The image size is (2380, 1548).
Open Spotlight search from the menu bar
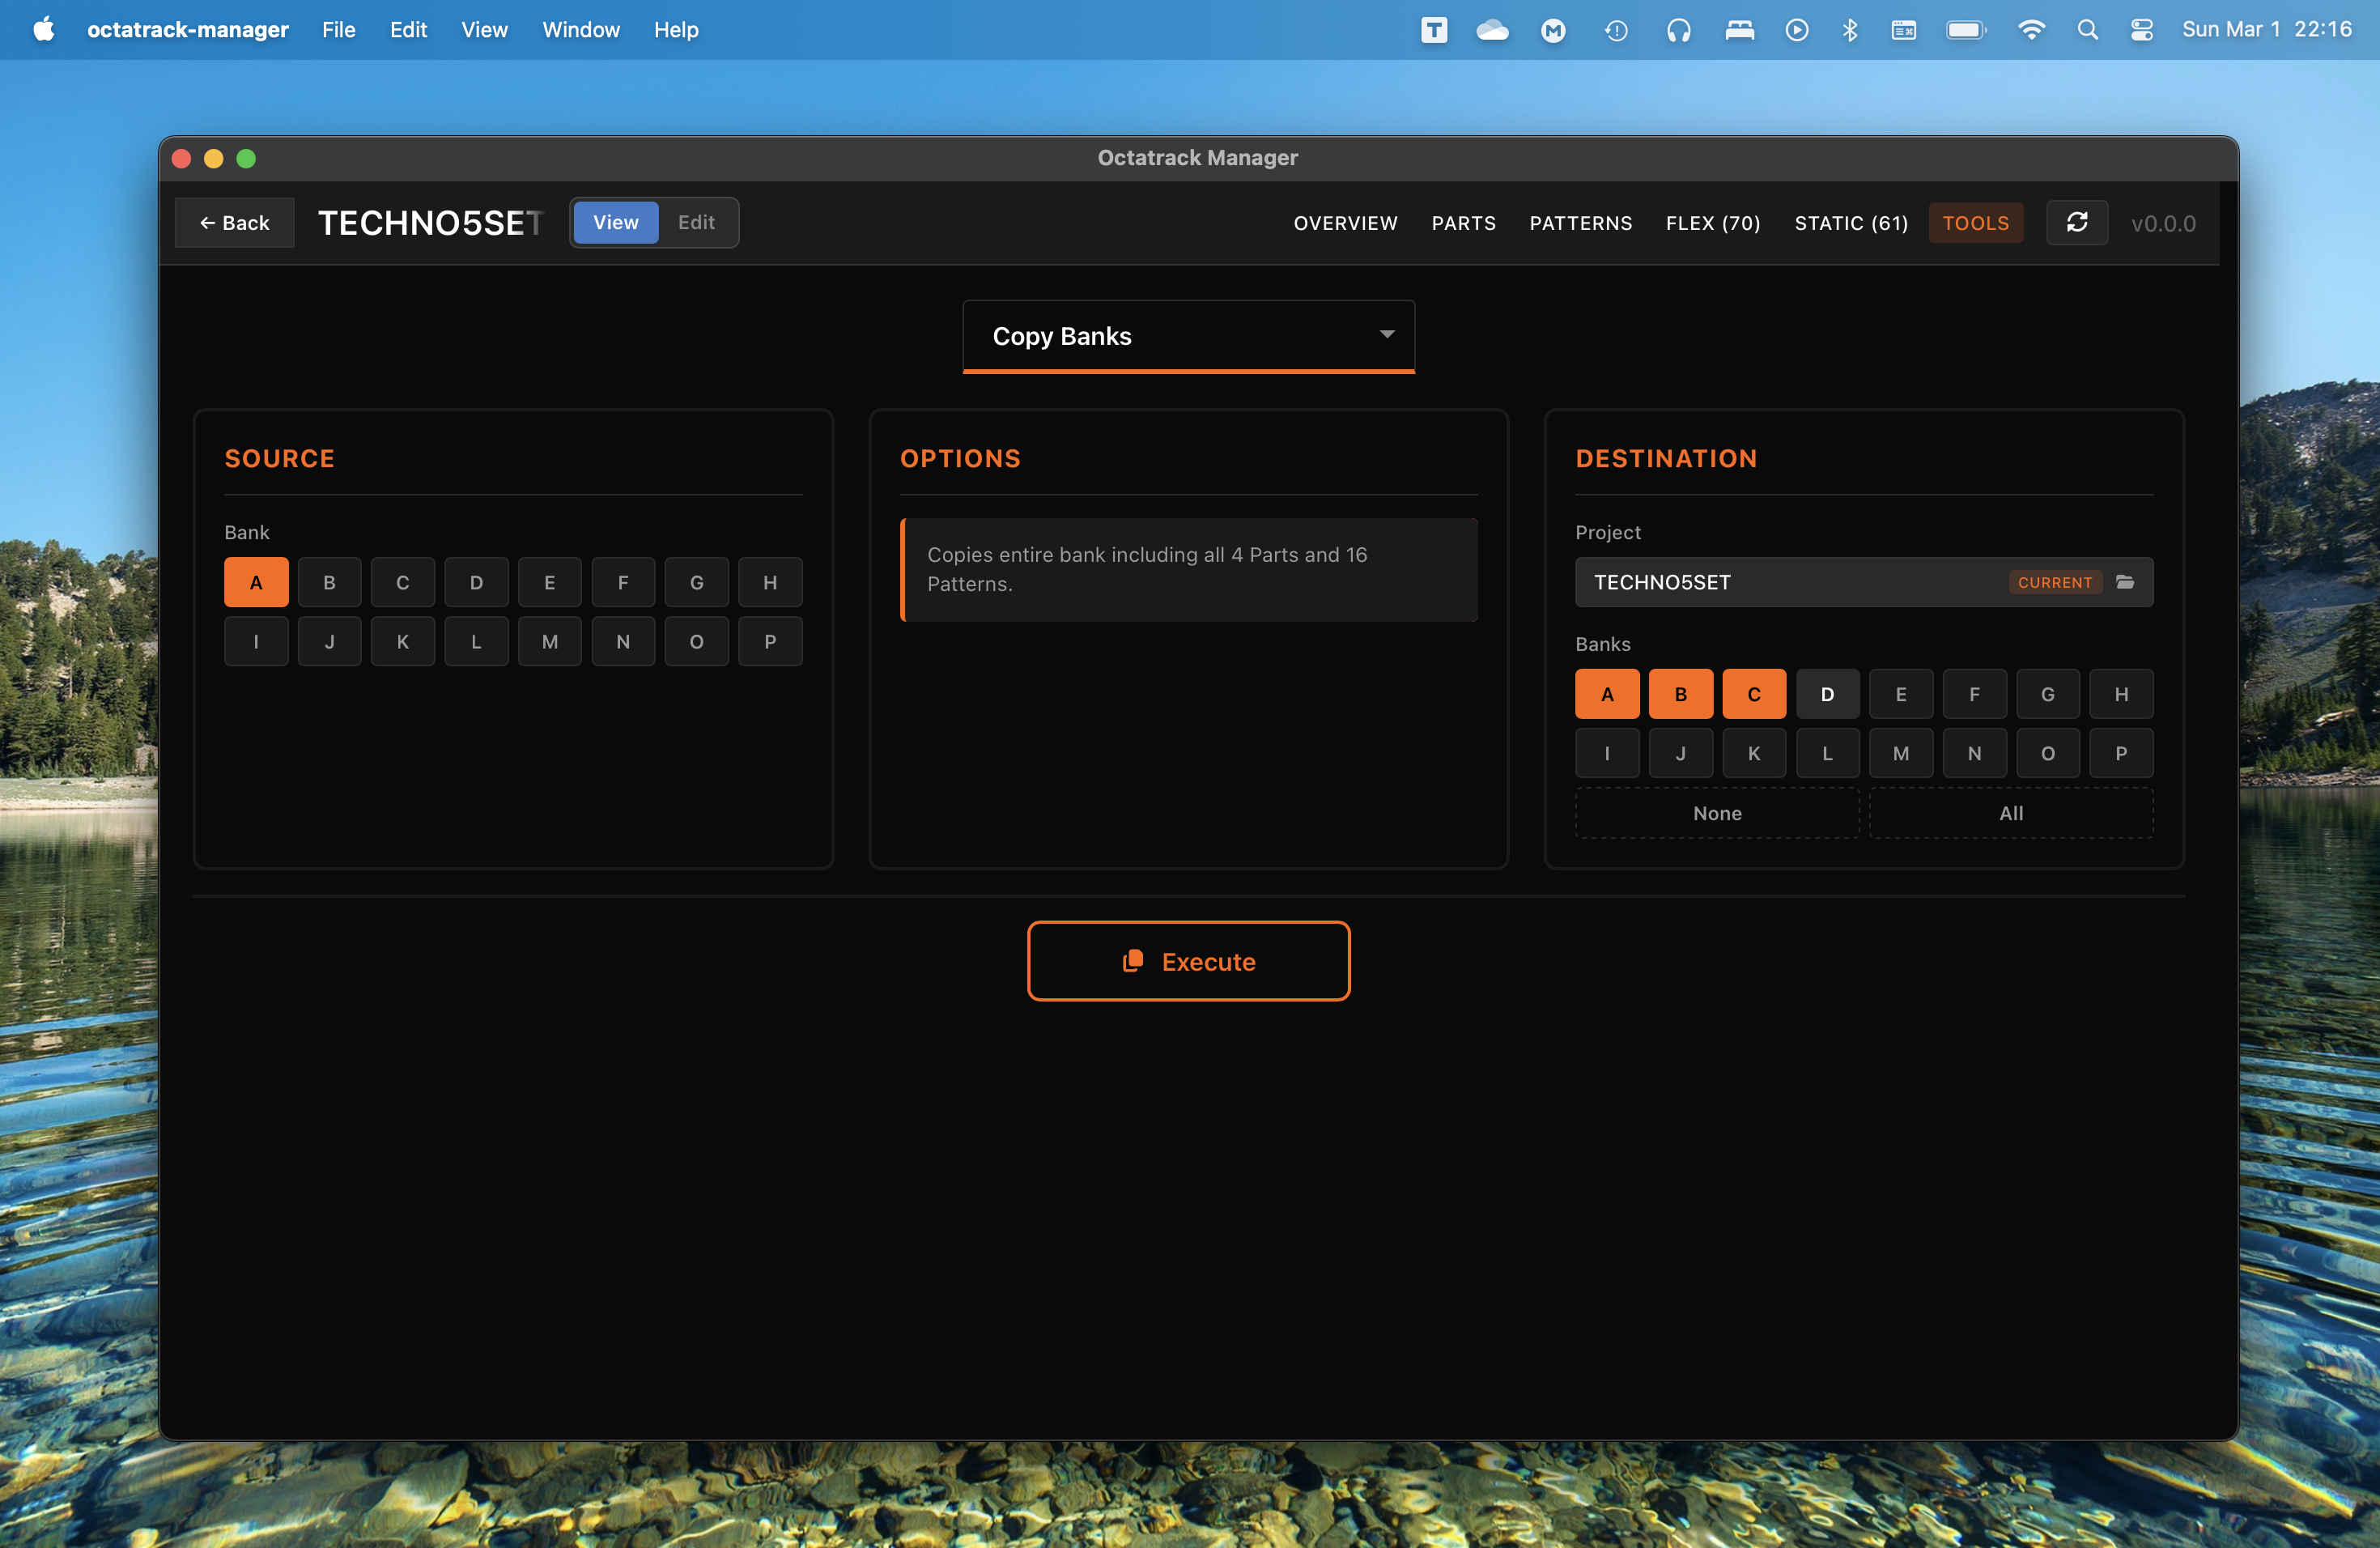(2088, 30)
